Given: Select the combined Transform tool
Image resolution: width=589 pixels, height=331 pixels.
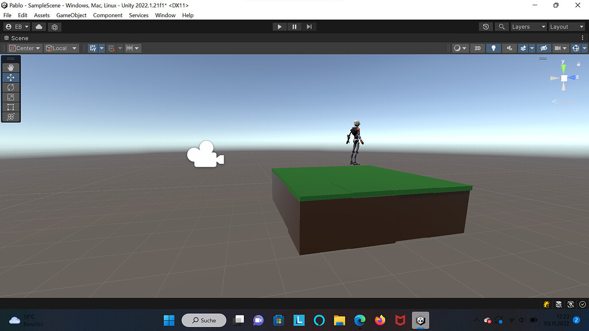Looking at the screenshot, I should pos(11,117).
